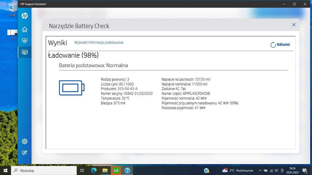Click Napięcie nominalne: 11550 mV line
The image size is (312, 175).
coord(184,84)
